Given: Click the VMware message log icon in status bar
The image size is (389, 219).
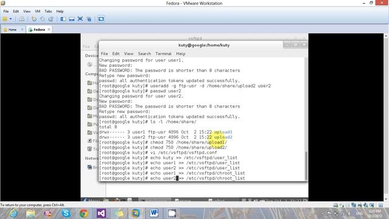Looking at the screenshot, I should point(380,205).
